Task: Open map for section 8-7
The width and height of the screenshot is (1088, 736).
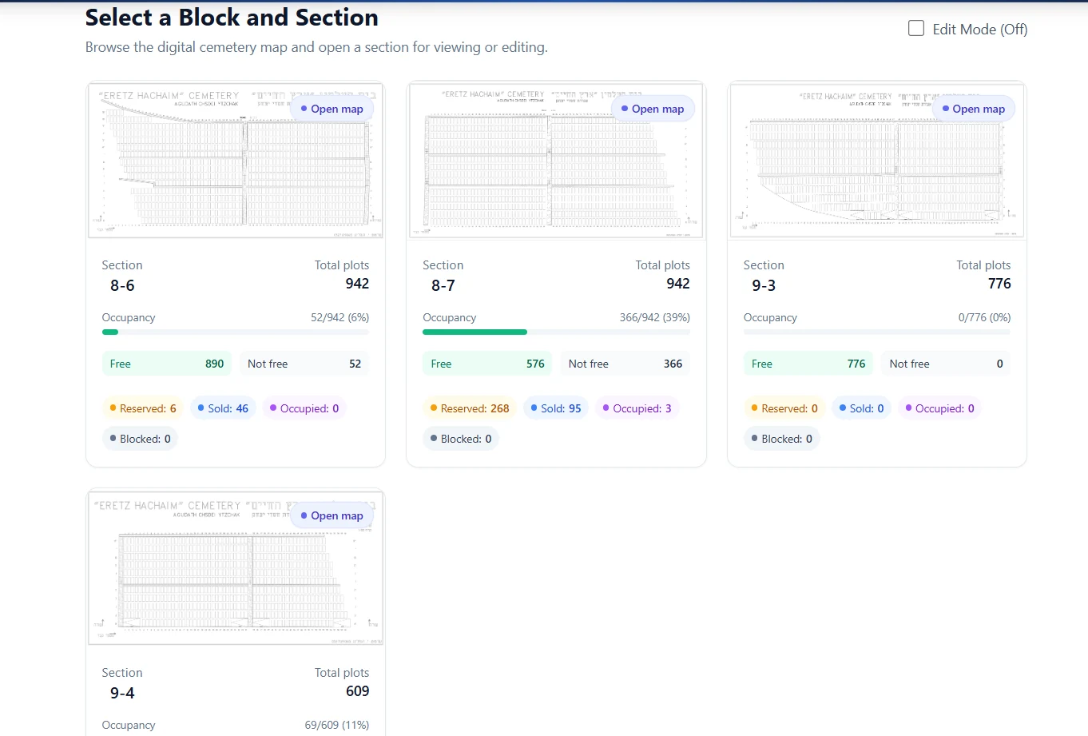Action: click(653, 109)
